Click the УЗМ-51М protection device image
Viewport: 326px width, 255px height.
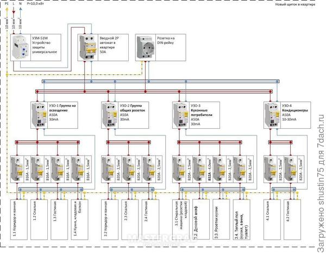[21, 47]
